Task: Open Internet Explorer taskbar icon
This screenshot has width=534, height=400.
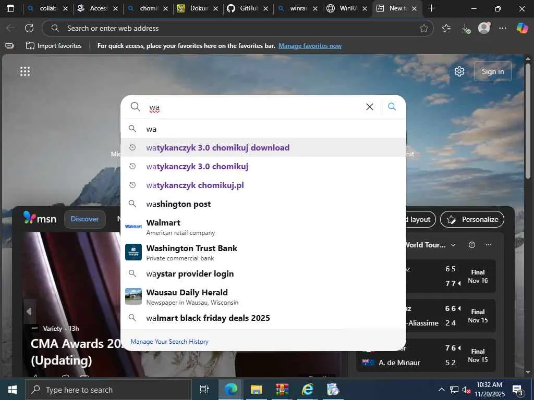Action: [308, 390]
